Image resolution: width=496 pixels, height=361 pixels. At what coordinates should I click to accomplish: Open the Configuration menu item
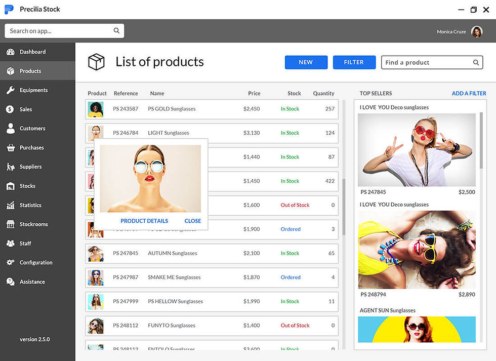[x=37, y=263]
